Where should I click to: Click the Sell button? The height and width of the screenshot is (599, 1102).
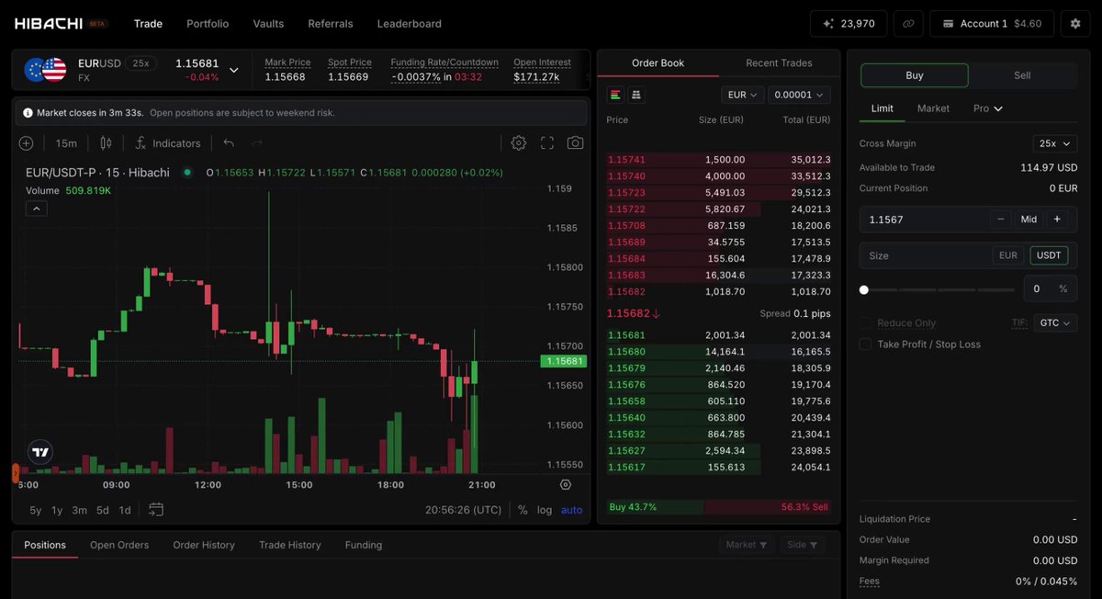[x=1022, y=75]
